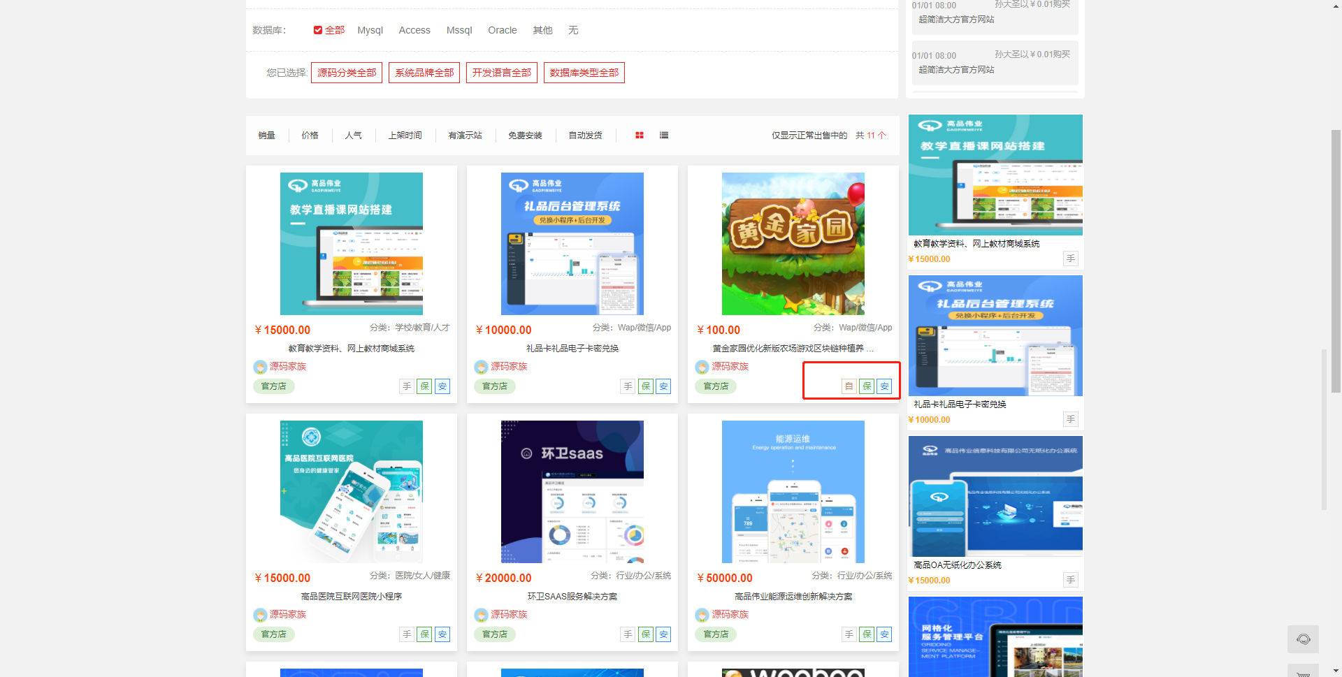1342x677 pixels.
Task: Click 安 badge on 礼品卡礼品电子卡密兑换 card
Action: click(x=663, y=386)
